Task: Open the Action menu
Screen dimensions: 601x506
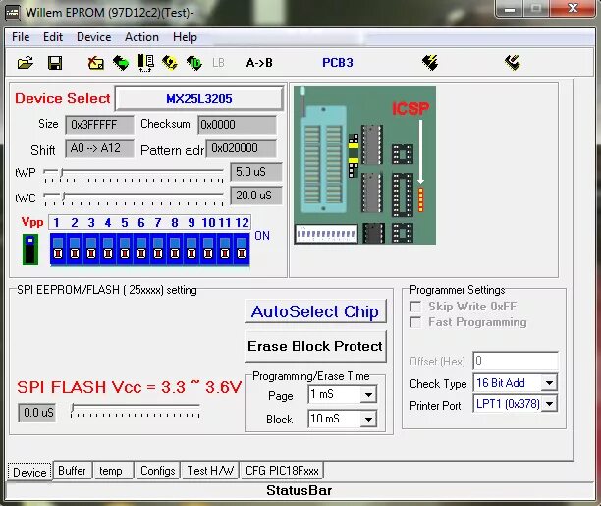Action: point(141,37)
